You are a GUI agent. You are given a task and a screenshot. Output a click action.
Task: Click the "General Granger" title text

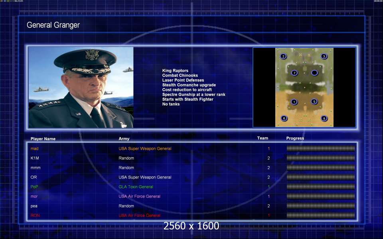pyautogui.click(x=53, y=25)
